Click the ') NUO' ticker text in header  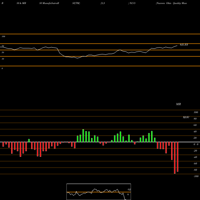click(132, 3)
